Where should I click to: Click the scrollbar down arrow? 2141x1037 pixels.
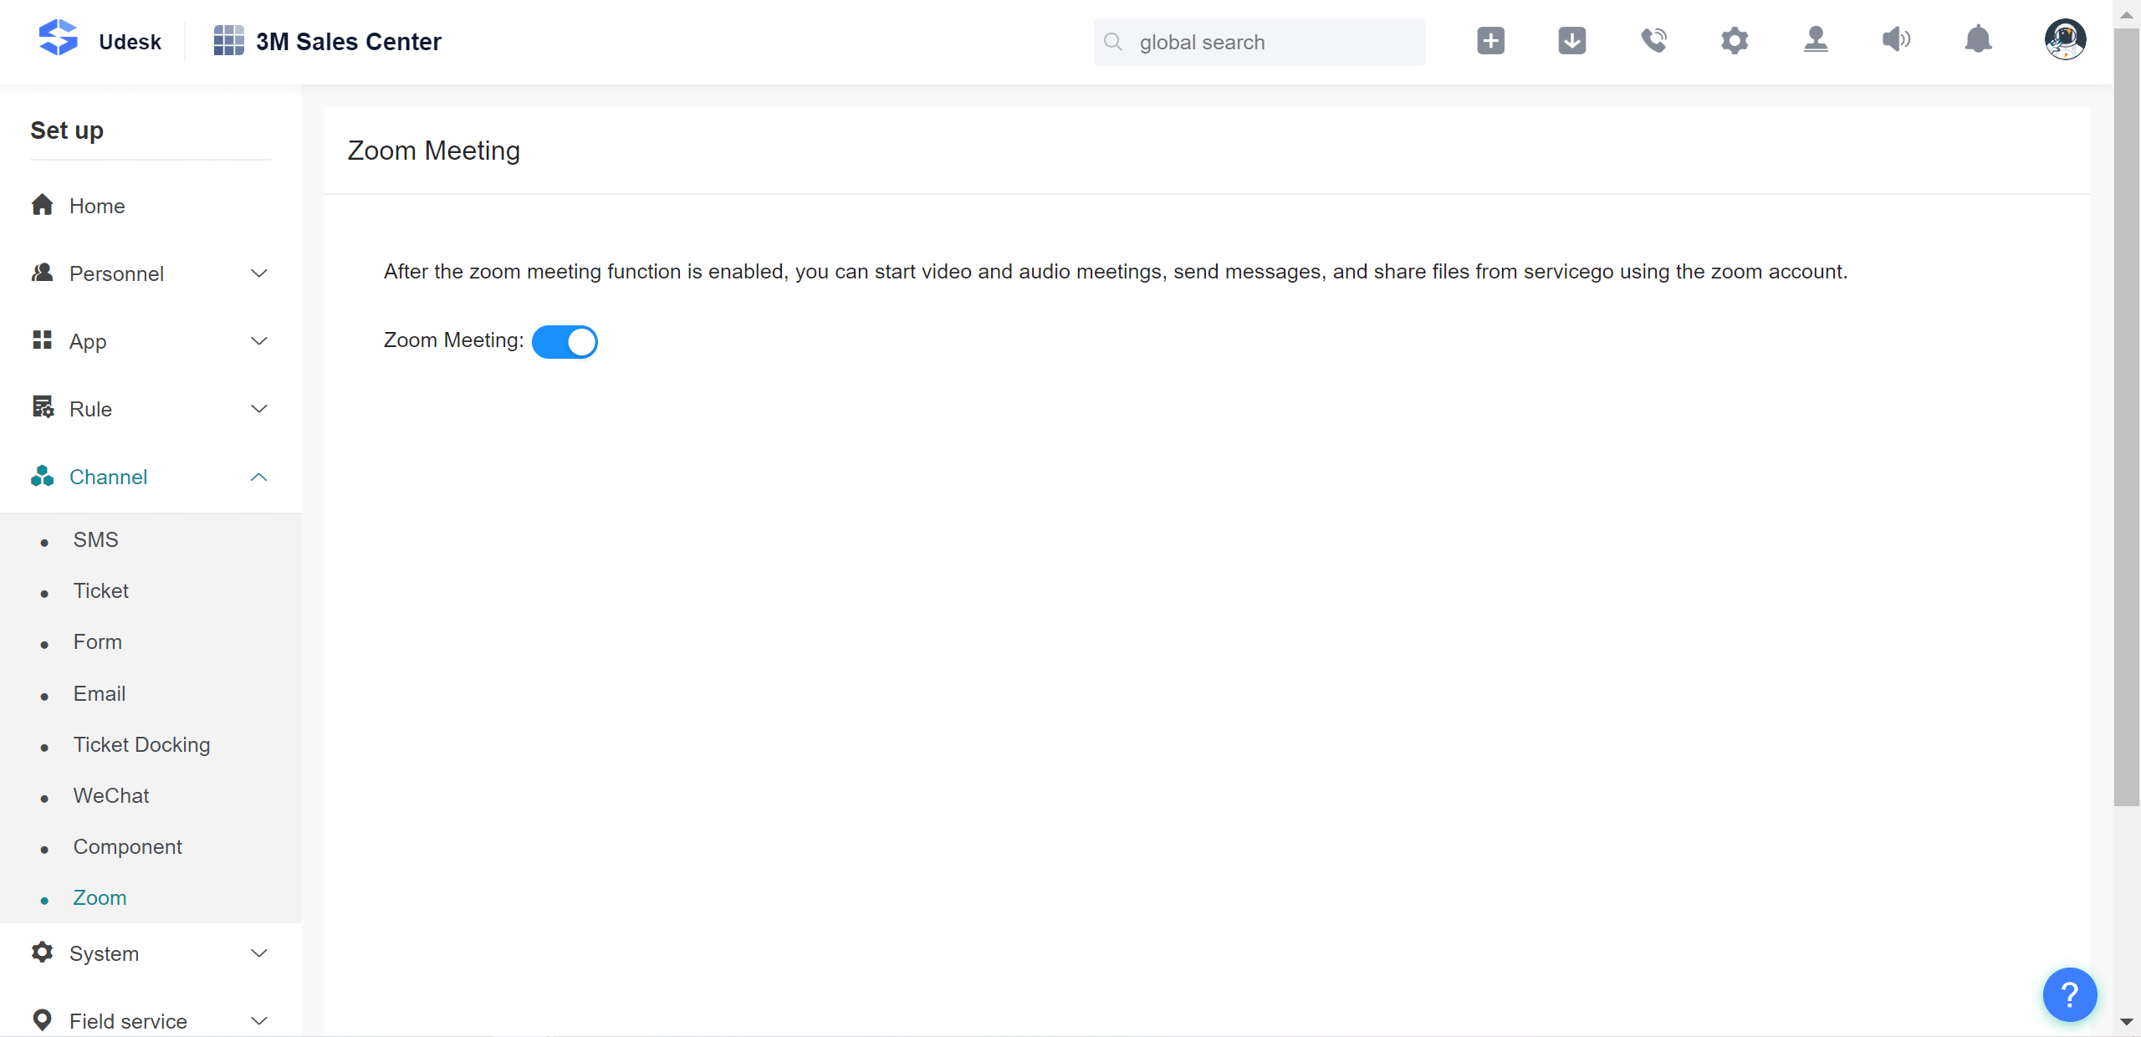[2126, 1022]
